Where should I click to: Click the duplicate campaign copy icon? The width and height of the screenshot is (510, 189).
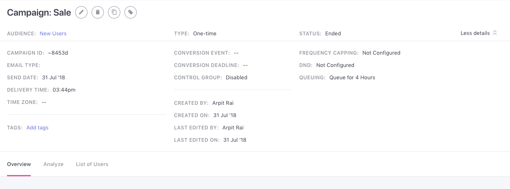coord(114,12)
